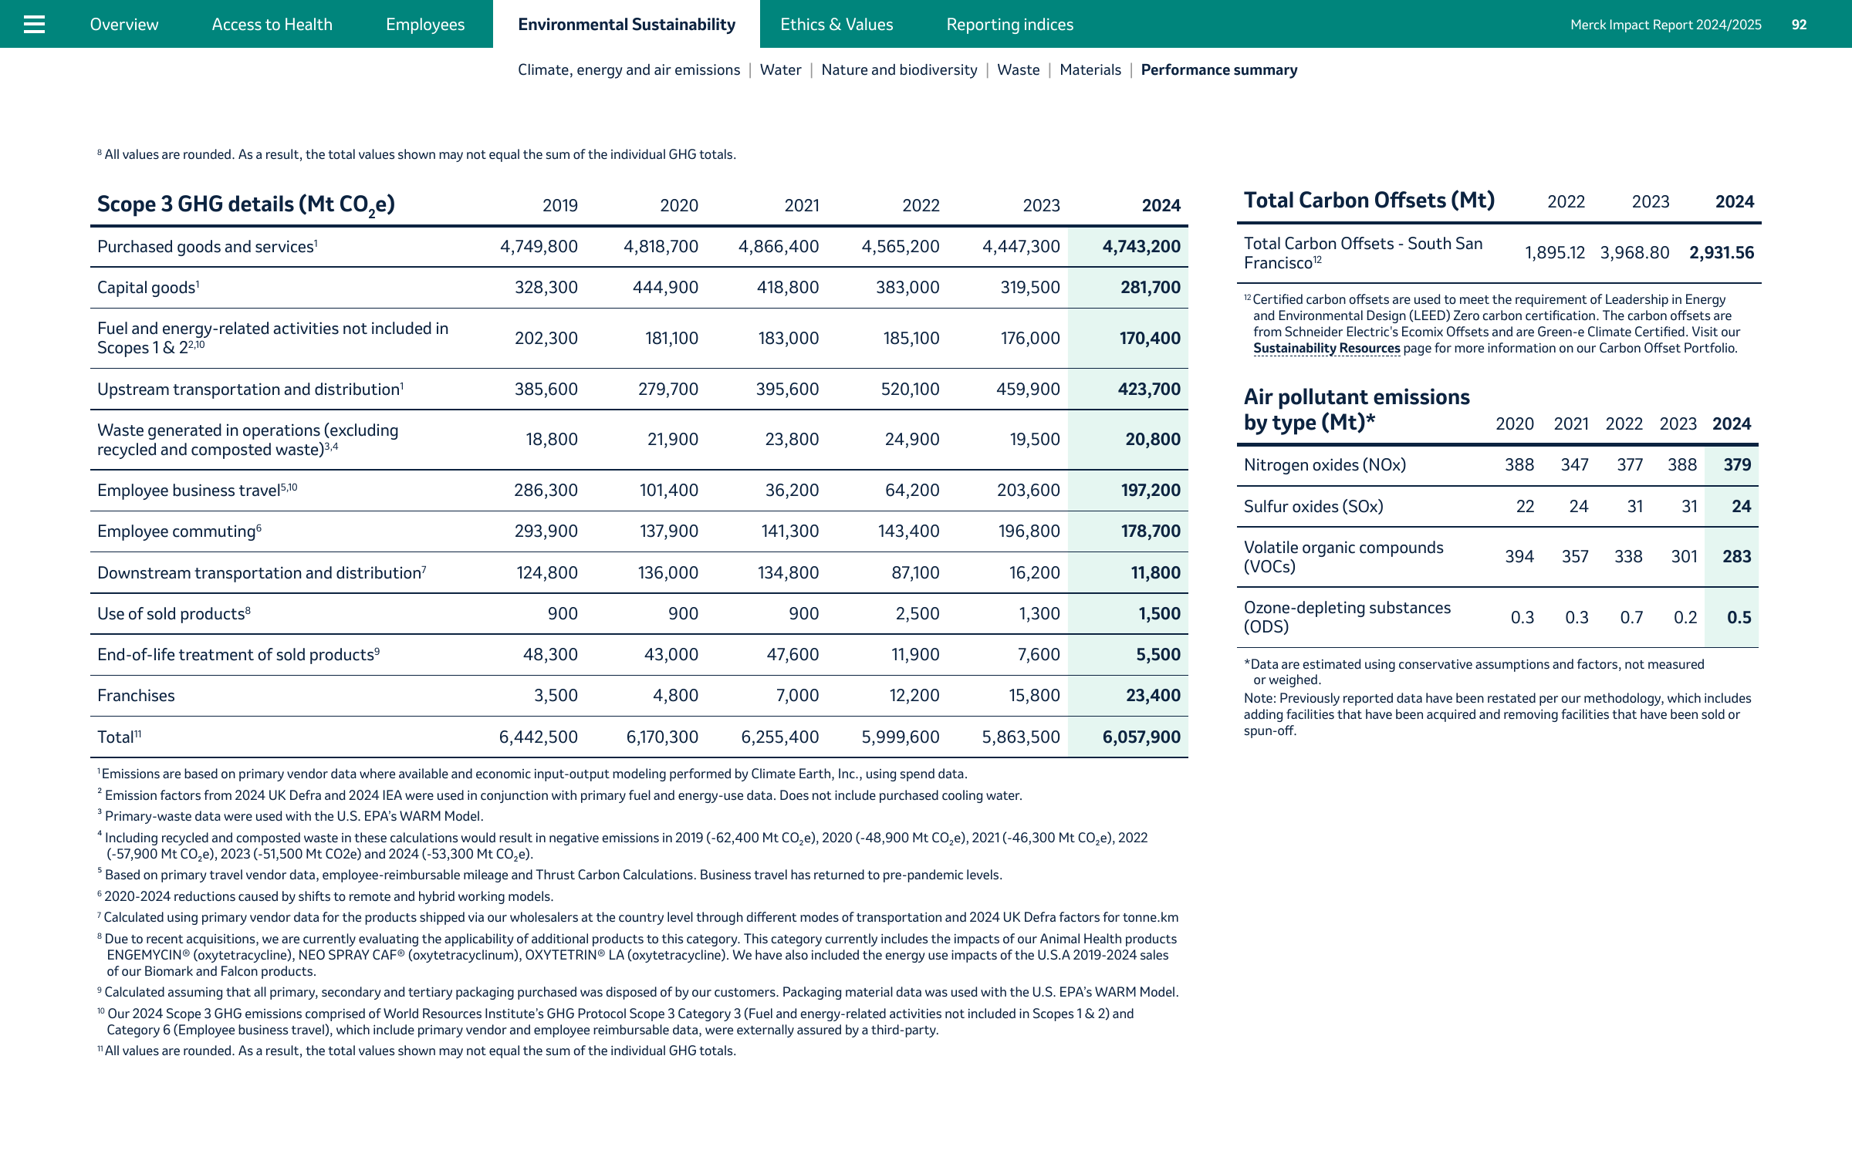Click the 2019 Total value 6,442,500
The width and height of the screenshot is (1852, 1157).
[x=539, y=737]
